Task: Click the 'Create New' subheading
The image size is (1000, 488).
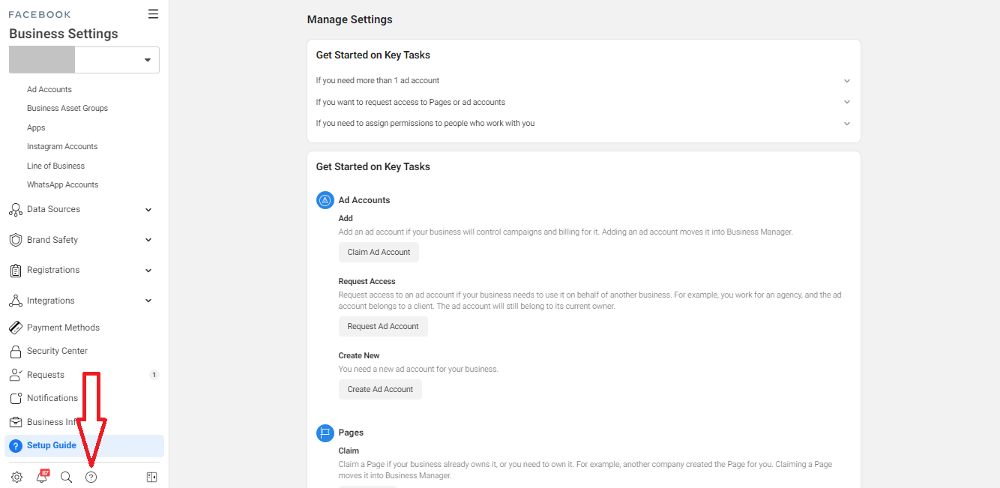Action: pyautogui.click(x=359, y=355)
